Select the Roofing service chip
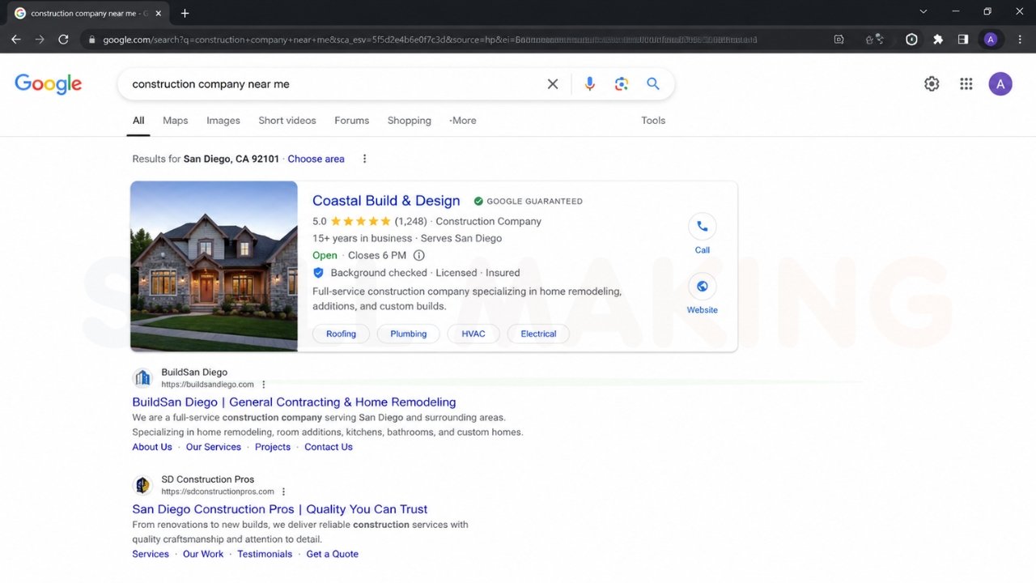The height and width of the screenshot is (583, 1036). [341, 334]
